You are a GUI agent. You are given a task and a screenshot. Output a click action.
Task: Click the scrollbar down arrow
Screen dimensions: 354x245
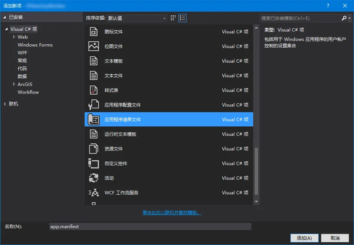[256, 201]
